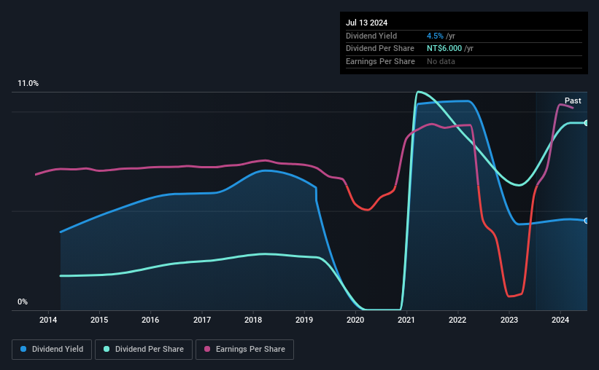599x370 pixels.
Task: Click the 2014 x-axis label
Action: tap(48, 320)
